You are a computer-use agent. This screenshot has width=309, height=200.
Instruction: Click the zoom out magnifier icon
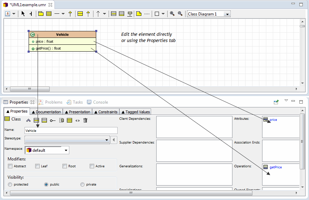point(180,14)
